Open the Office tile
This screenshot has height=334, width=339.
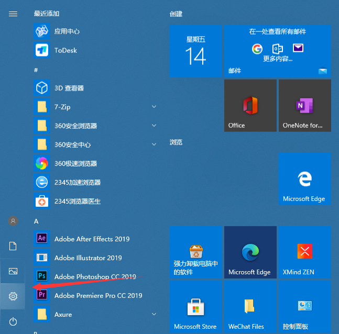(x=250, y=105)
